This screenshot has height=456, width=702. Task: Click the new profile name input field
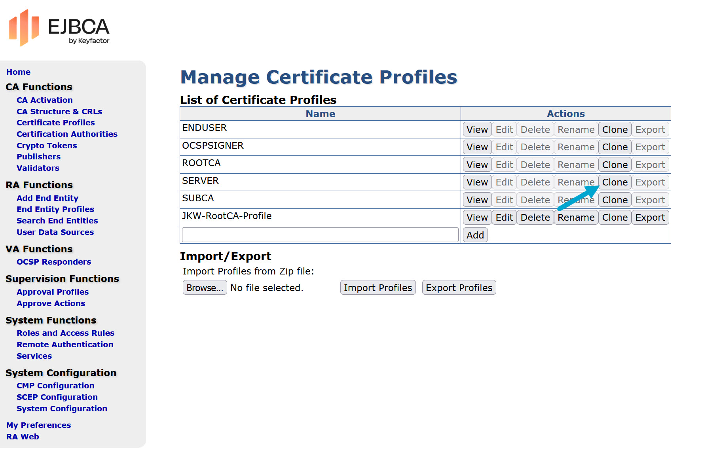click(320, 235)
